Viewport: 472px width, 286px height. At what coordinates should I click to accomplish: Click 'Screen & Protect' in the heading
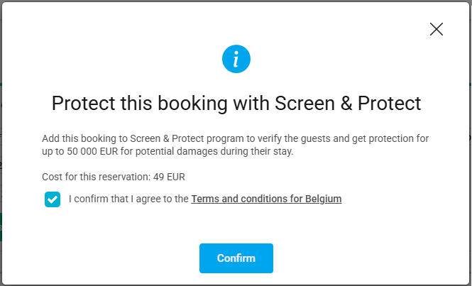(348, 104)
